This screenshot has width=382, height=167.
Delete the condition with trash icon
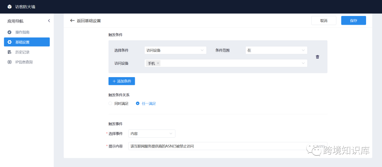(317, 57)
